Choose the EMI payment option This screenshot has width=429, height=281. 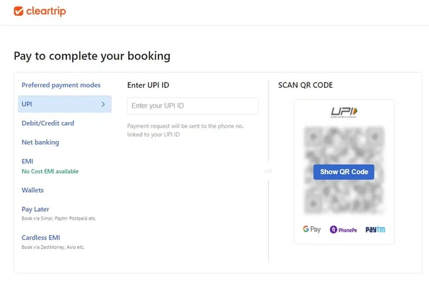pos(27,161)
